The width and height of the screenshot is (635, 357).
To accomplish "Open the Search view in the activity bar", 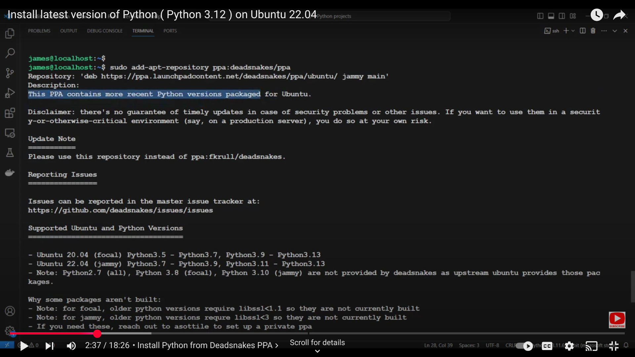I will (10, 53).
